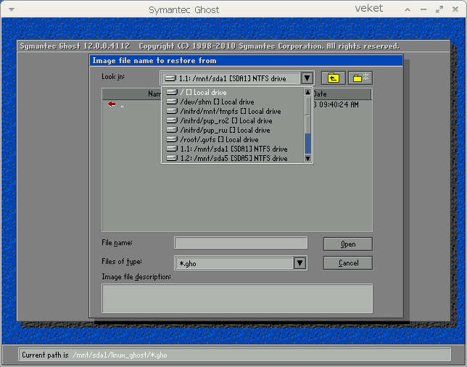Maximize the Symantec Ghost window

[439, 10]
